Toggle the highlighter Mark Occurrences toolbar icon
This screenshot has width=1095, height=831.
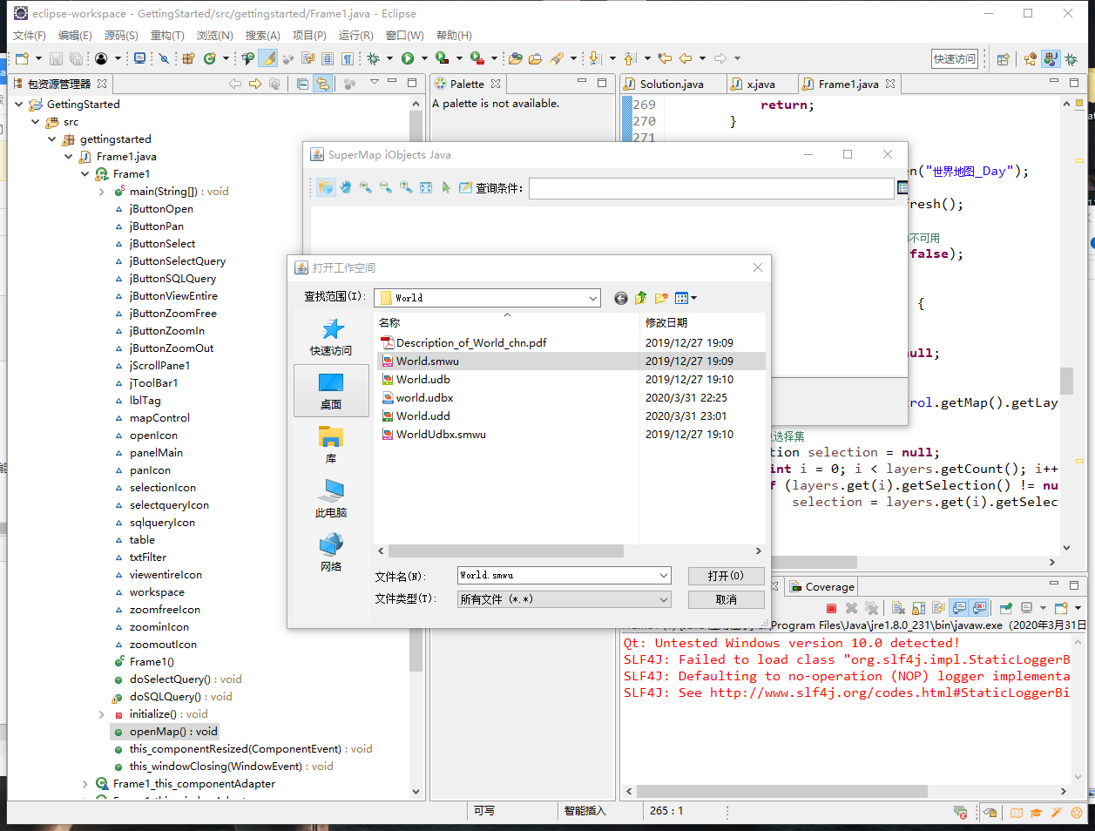point(268,58)
